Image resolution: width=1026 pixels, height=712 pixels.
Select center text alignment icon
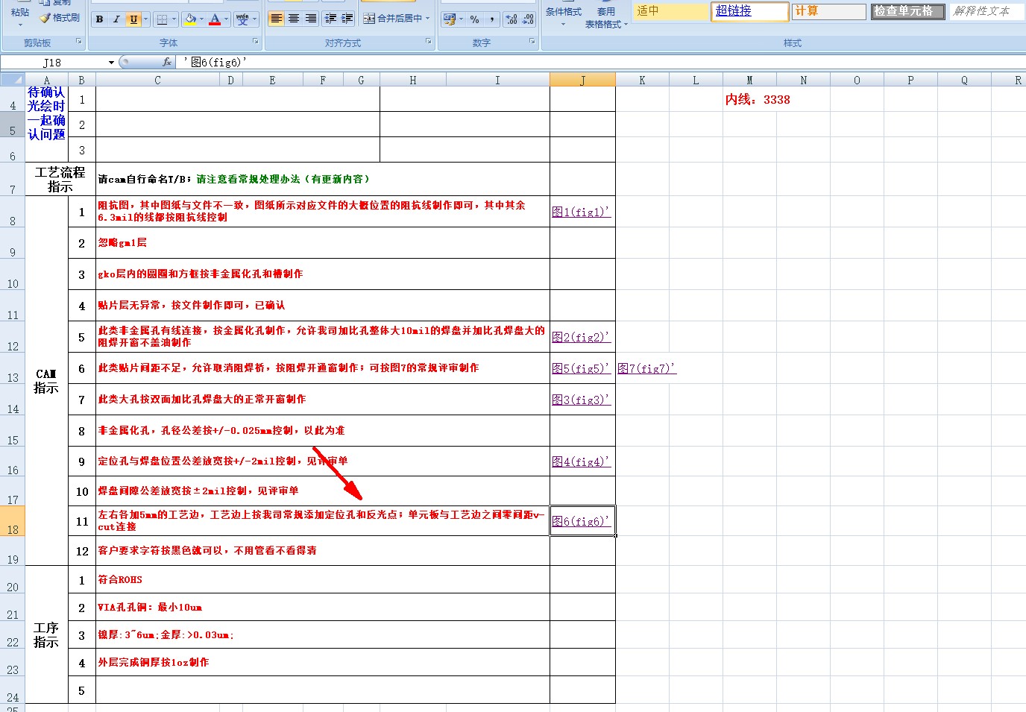tap(294, 19)
